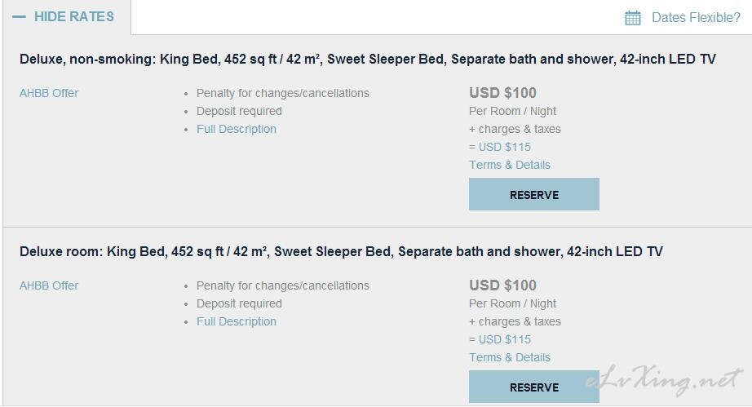Reserve the Deluxe non-smoking King Bed room
The image size is (752, 407).
click(533, 194)
